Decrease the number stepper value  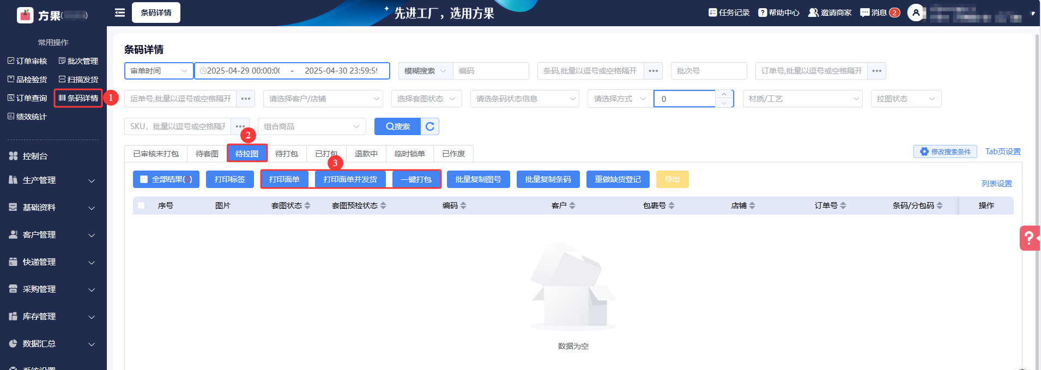point(724,103)
